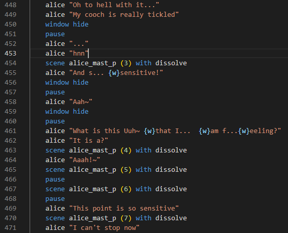Click "Oh to hell with it..." string
288x233 pixels.
click(114, 5)
